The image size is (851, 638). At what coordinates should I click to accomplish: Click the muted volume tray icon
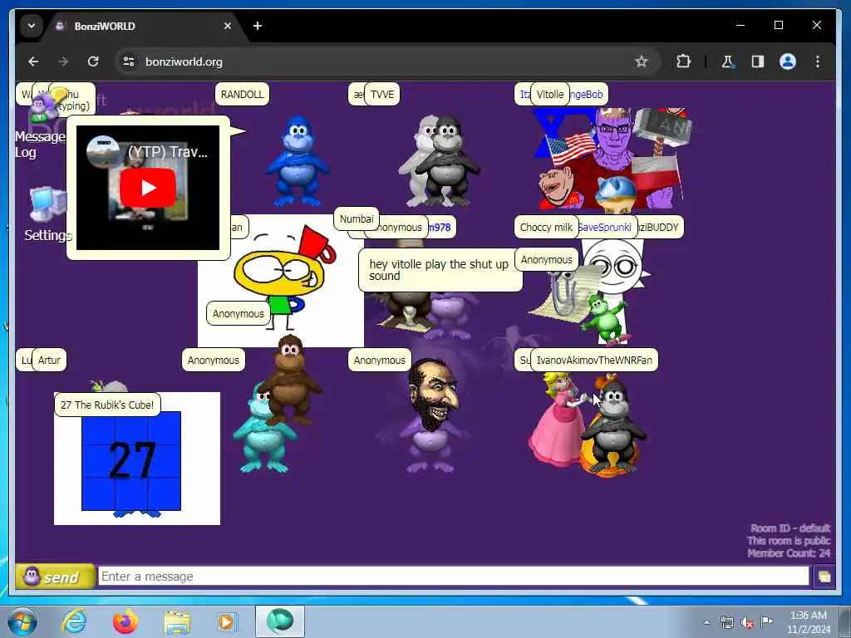click(x=747, y=622)
